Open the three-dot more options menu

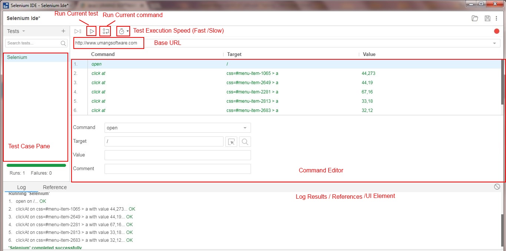[x=496, y=18]
